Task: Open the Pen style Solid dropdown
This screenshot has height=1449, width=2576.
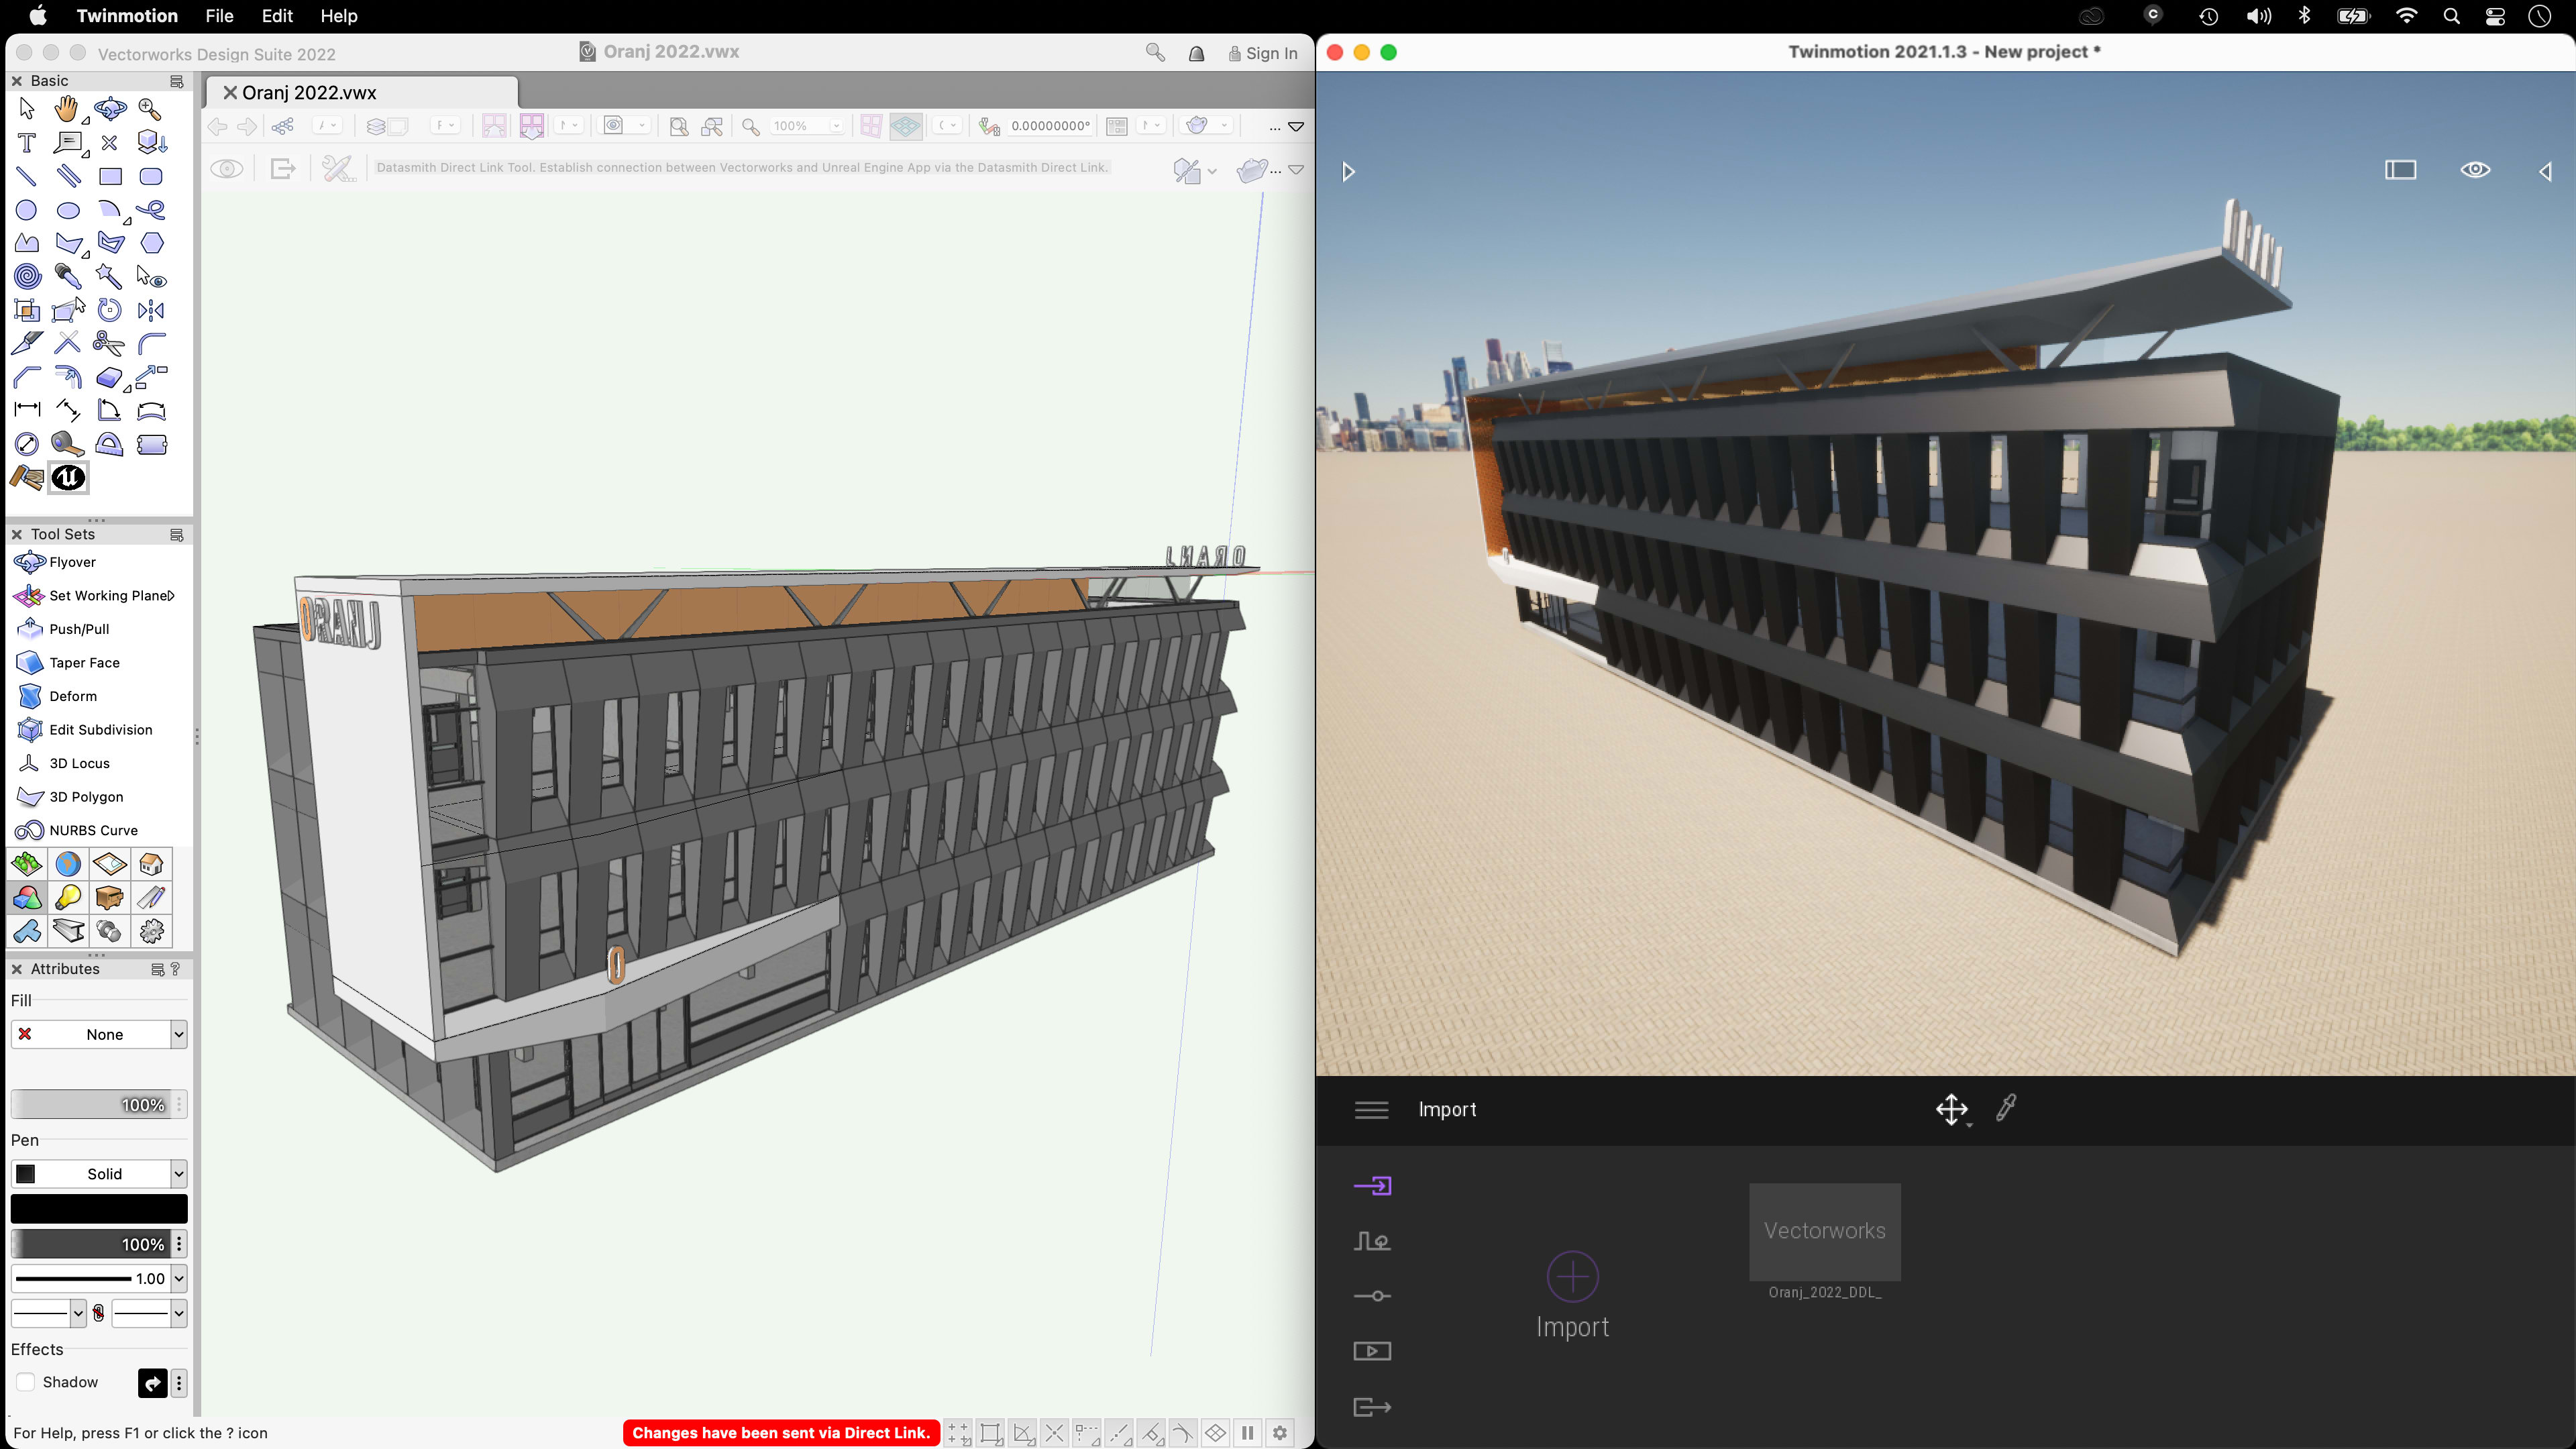Action: (x=178, y=1173)
